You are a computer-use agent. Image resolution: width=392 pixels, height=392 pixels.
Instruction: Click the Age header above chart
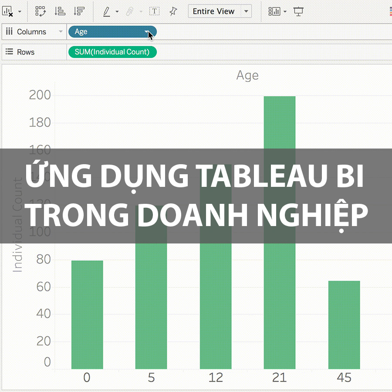pos(247,75)
